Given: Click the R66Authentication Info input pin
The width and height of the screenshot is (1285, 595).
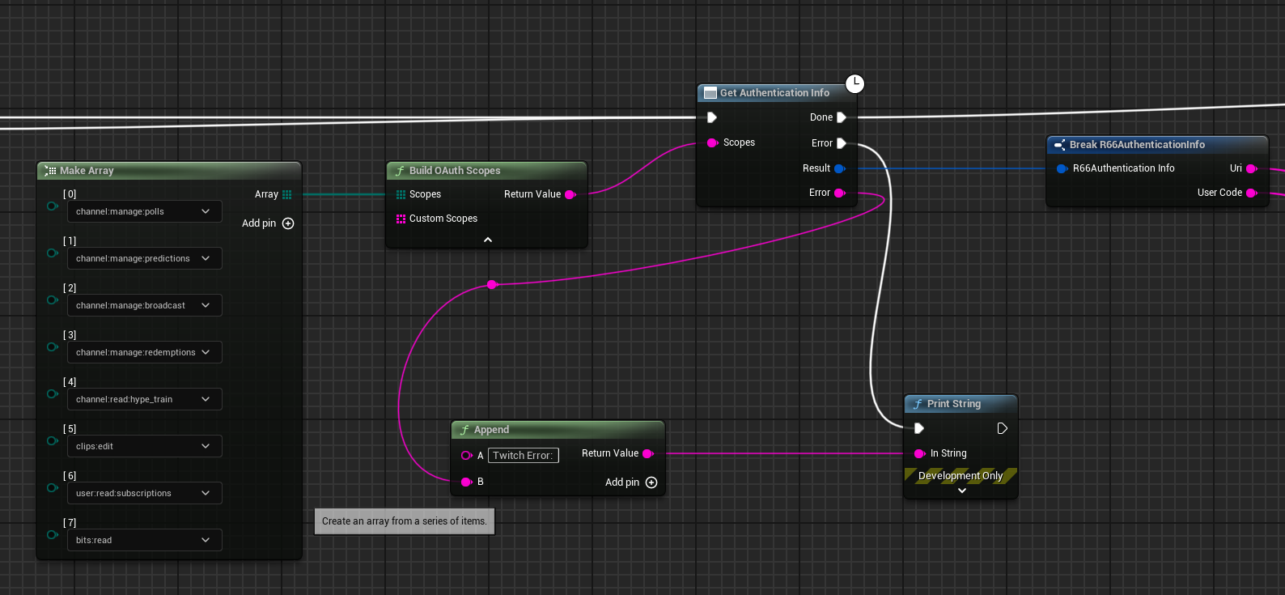Looking at the screenshot, I should coord(1062,168).
